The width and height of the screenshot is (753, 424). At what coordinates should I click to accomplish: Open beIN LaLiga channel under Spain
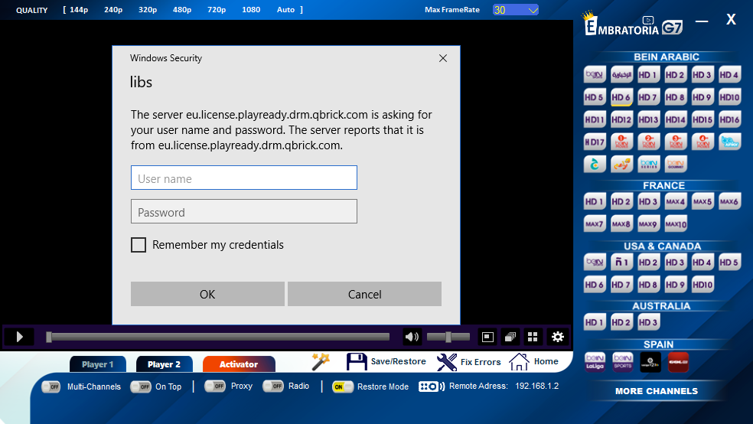(595, 362)
